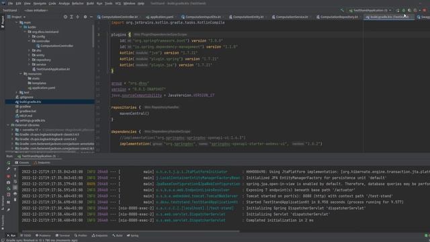The width and height of the screenshot is (430, 242).
Task: Expand the repository package
Action: (29, 60)
